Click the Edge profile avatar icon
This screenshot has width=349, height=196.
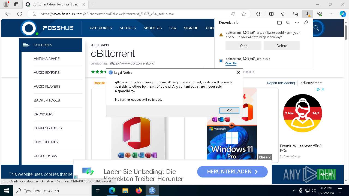(6, 4)
